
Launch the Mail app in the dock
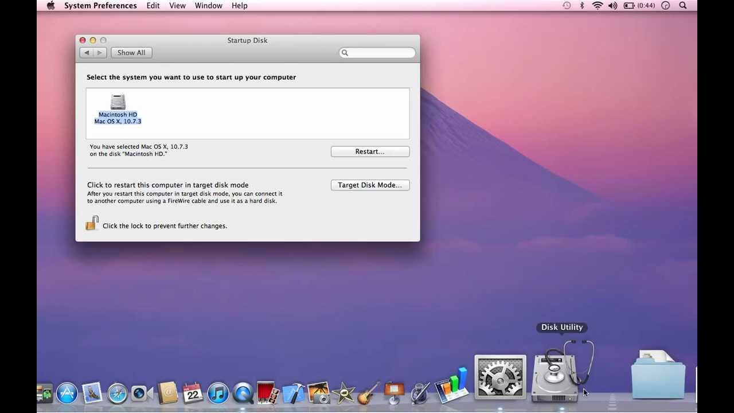pos(92,393)
